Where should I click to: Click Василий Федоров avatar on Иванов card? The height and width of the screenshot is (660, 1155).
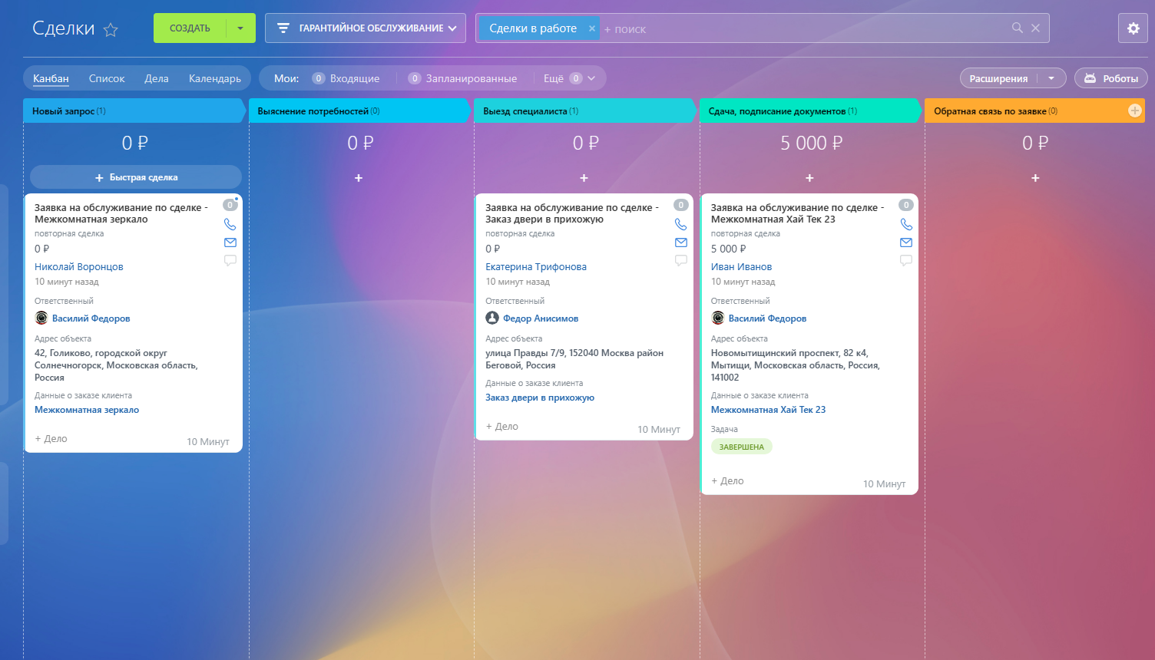click(x=718, y=318)
